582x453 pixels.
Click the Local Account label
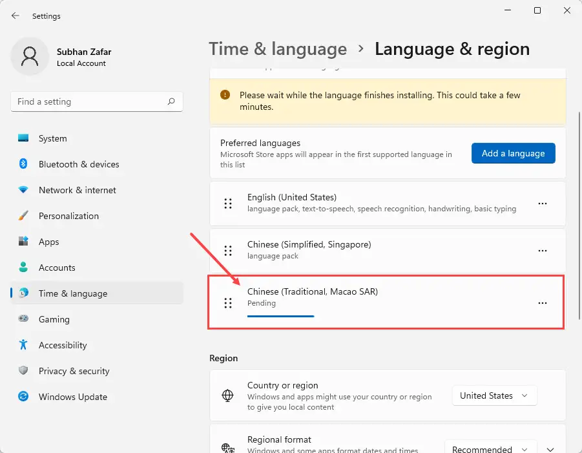[81, 63]
